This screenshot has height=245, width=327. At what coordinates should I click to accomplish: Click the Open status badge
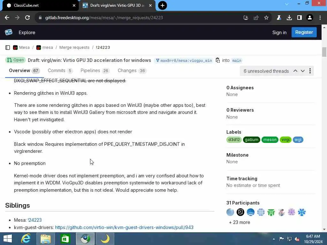pyautogui.click(x=15, y=60)
